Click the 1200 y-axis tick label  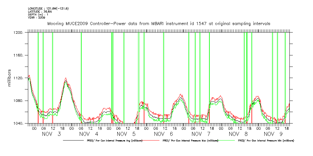[x=19, y=33]
